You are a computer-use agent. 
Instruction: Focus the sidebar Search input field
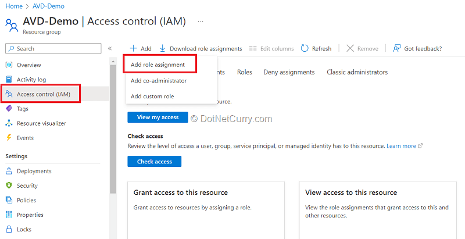pos(53,49)
